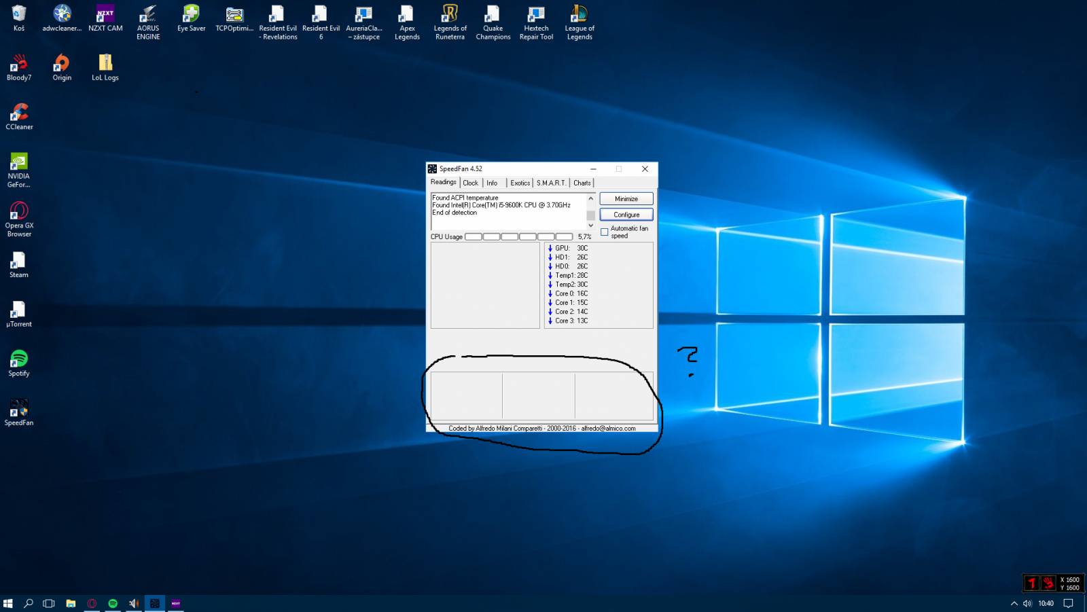Click the taskbar clock showing 10:40

click(1046, 603)
